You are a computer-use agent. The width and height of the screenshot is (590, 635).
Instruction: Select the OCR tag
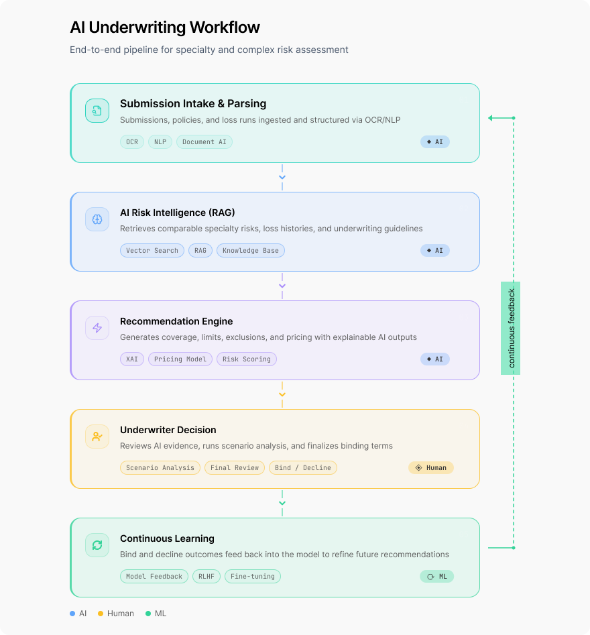132,141
